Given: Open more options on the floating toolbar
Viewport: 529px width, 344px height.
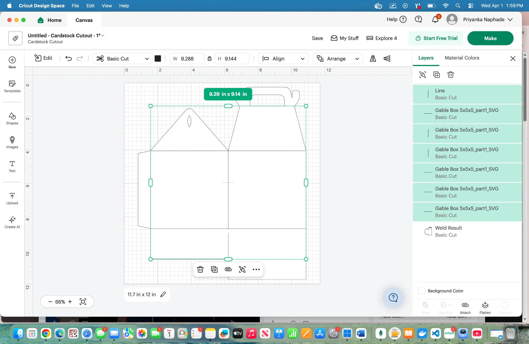Looking at the screenshot, I should (256, 270).
